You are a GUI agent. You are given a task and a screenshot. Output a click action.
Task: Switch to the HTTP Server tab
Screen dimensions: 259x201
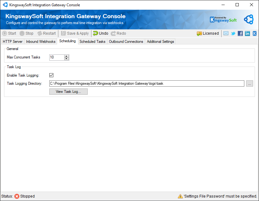click(x=12, y=42)
